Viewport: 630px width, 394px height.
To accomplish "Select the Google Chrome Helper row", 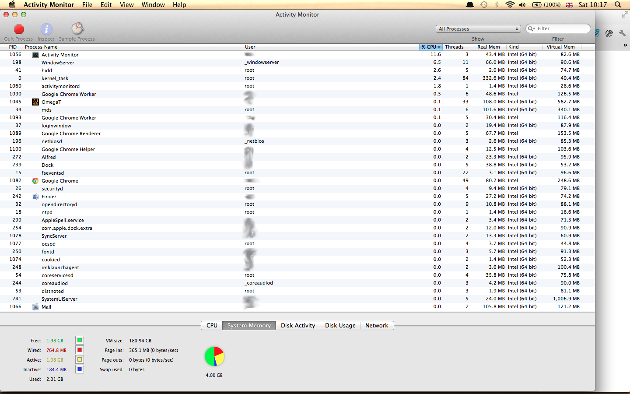I will tap(297, 149).
